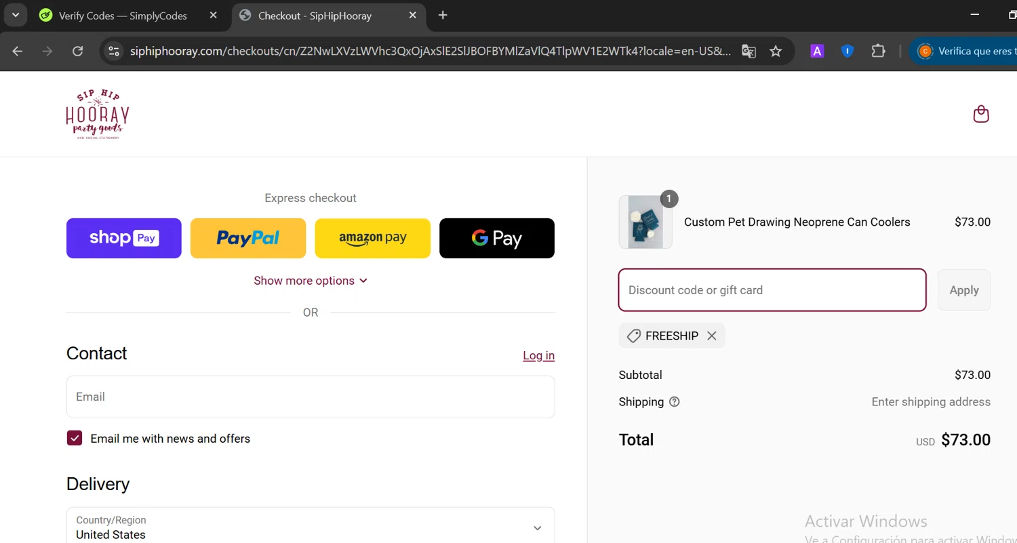Open the shopping bag cart icon

click(981, 114)
